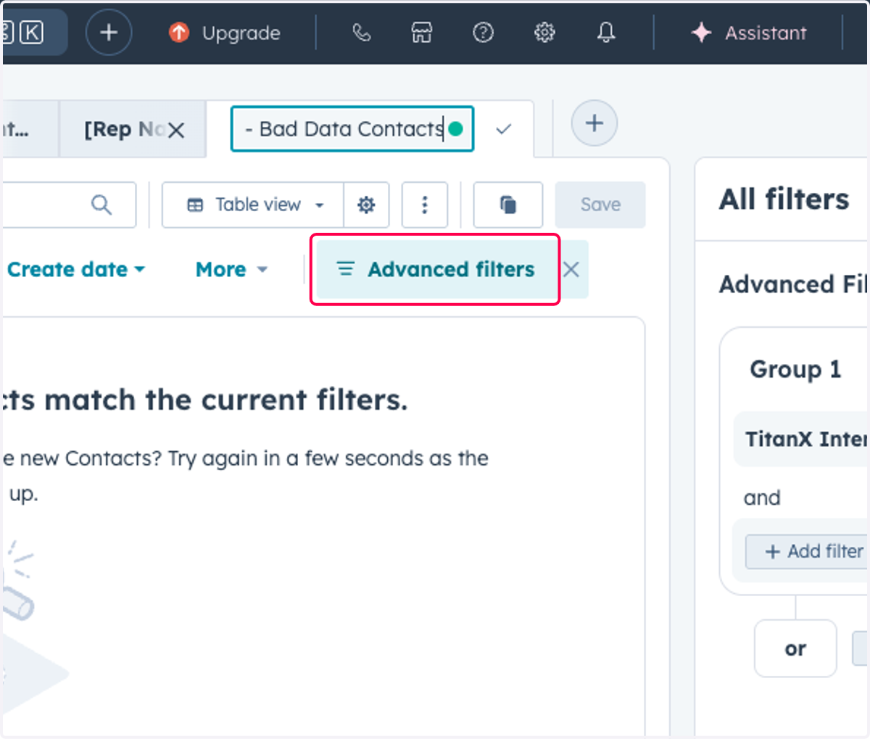870x739 pixels.
Task: Open the More filters dropdown
Action: (232, 270)
